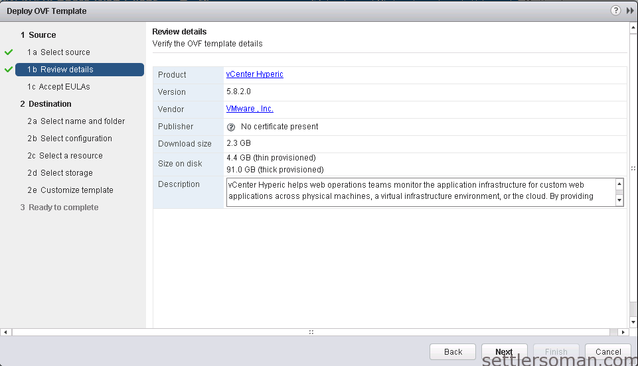Go to step 1c Accept EULAs

point(58,87)
